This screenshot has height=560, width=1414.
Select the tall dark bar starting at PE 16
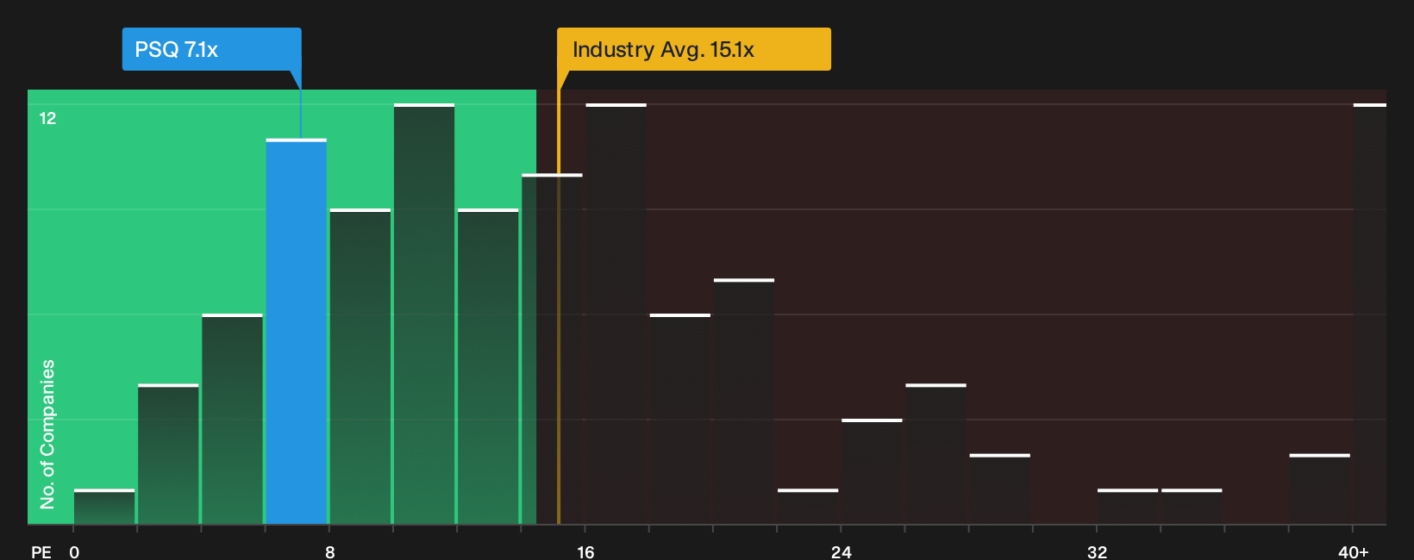click(616, 314)
